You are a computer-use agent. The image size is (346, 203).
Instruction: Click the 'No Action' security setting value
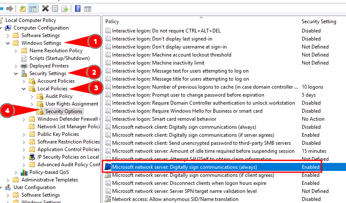[313, 119]
